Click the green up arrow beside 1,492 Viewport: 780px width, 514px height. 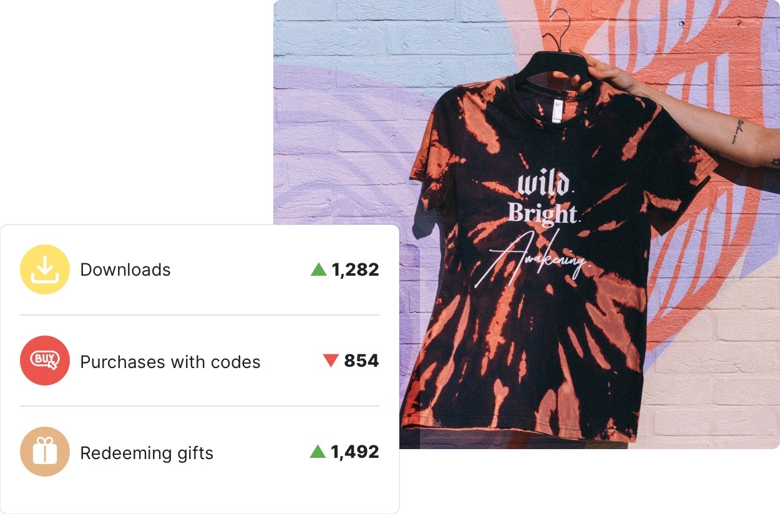point(318,452)
